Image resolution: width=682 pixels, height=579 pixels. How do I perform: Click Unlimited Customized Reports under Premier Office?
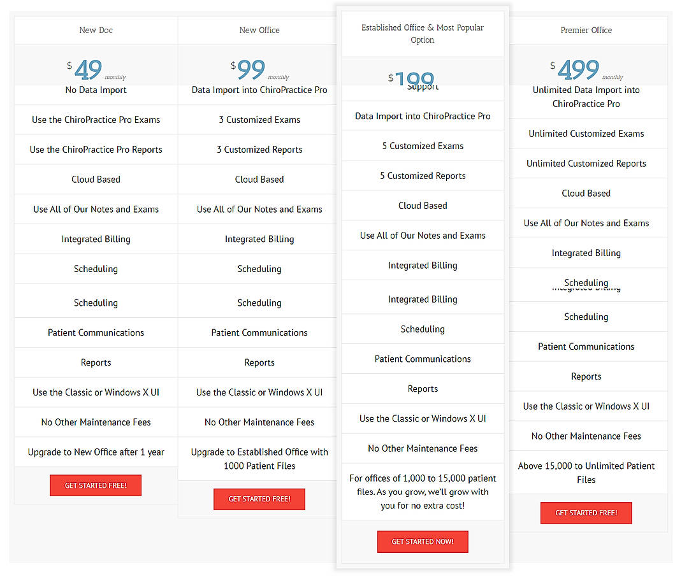pyautogui.click(x=586, y=163)
